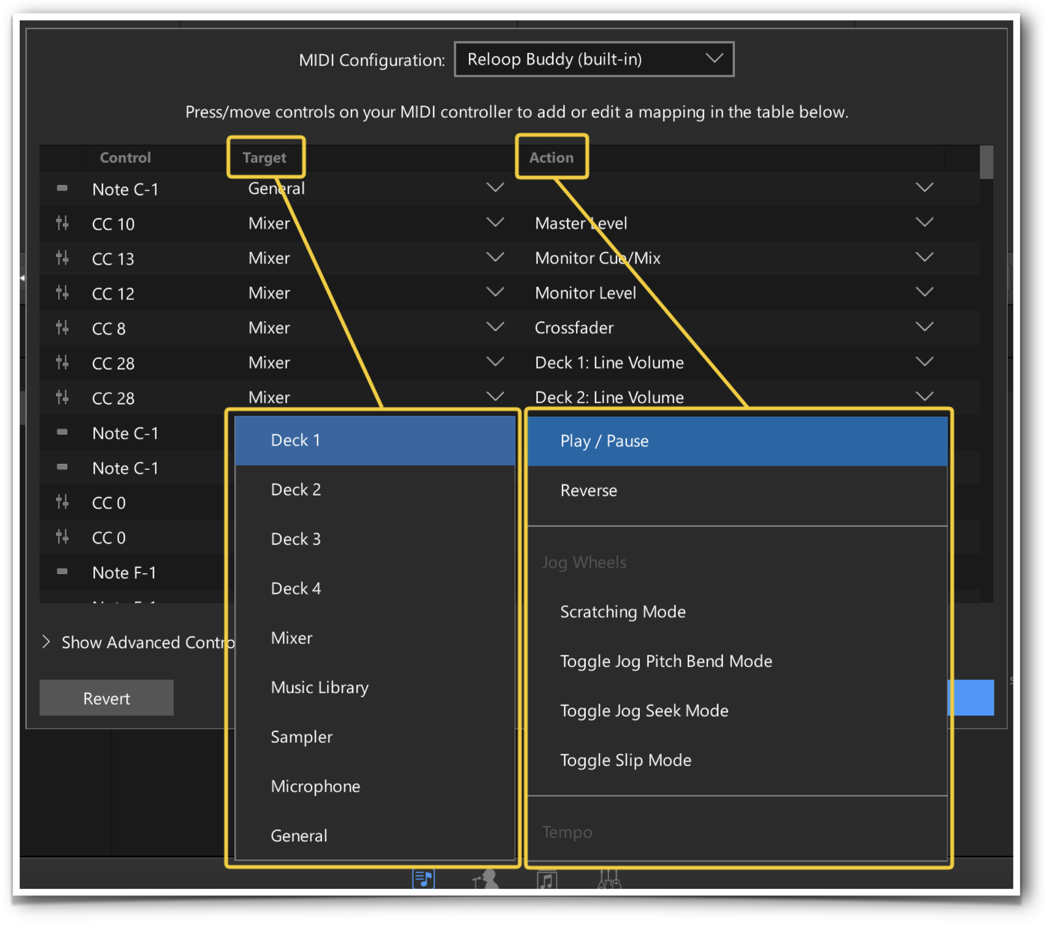Open the playlist songs view icon
1048x929 pixels.
pos(424,880)
